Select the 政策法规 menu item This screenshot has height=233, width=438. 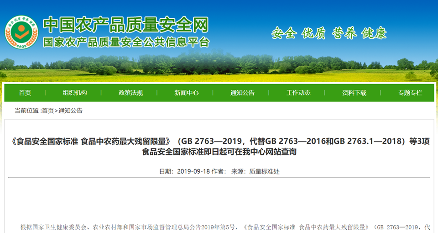[x=130, y=93]
